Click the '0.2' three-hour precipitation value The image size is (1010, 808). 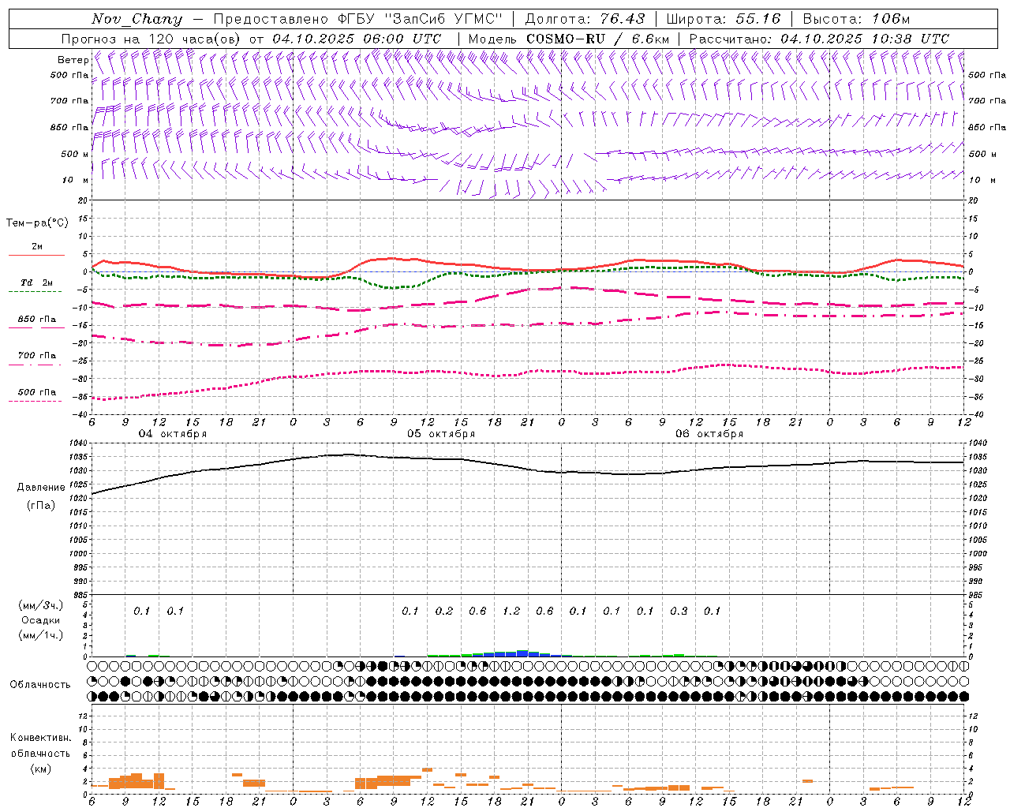444,611
